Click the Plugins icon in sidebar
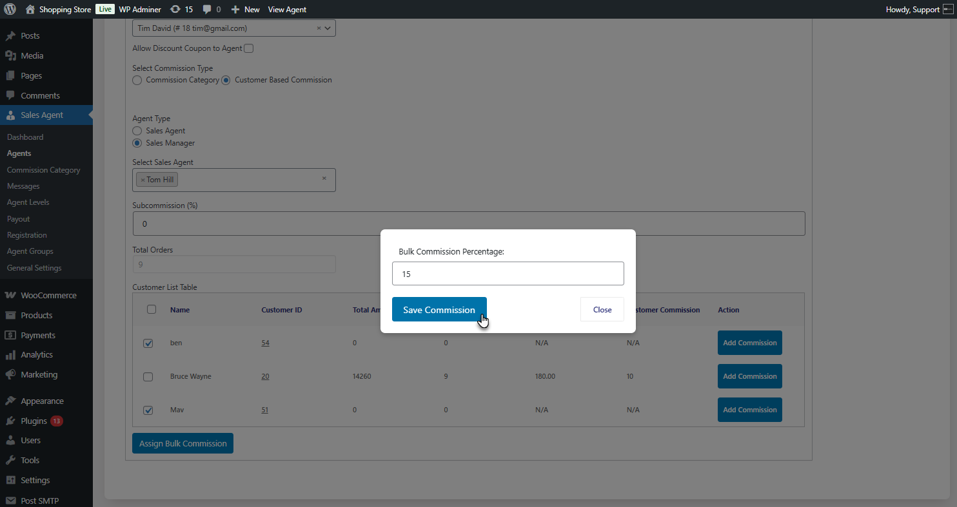This screenshot has height=507, width=957. click(10, 421)
